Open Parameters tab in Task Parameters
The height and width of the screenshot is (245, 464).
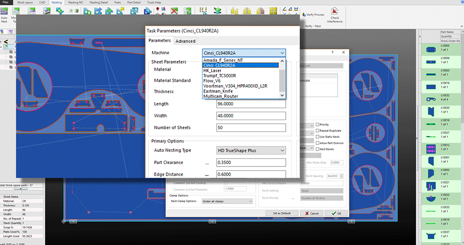159,40
